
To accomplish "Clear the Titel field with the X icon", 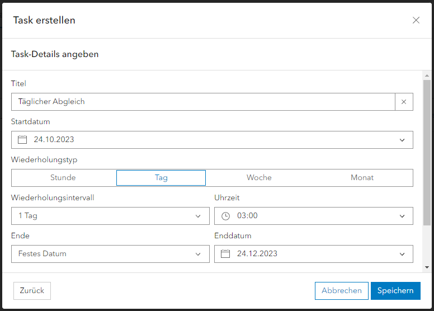I will [x=404, y=102].
